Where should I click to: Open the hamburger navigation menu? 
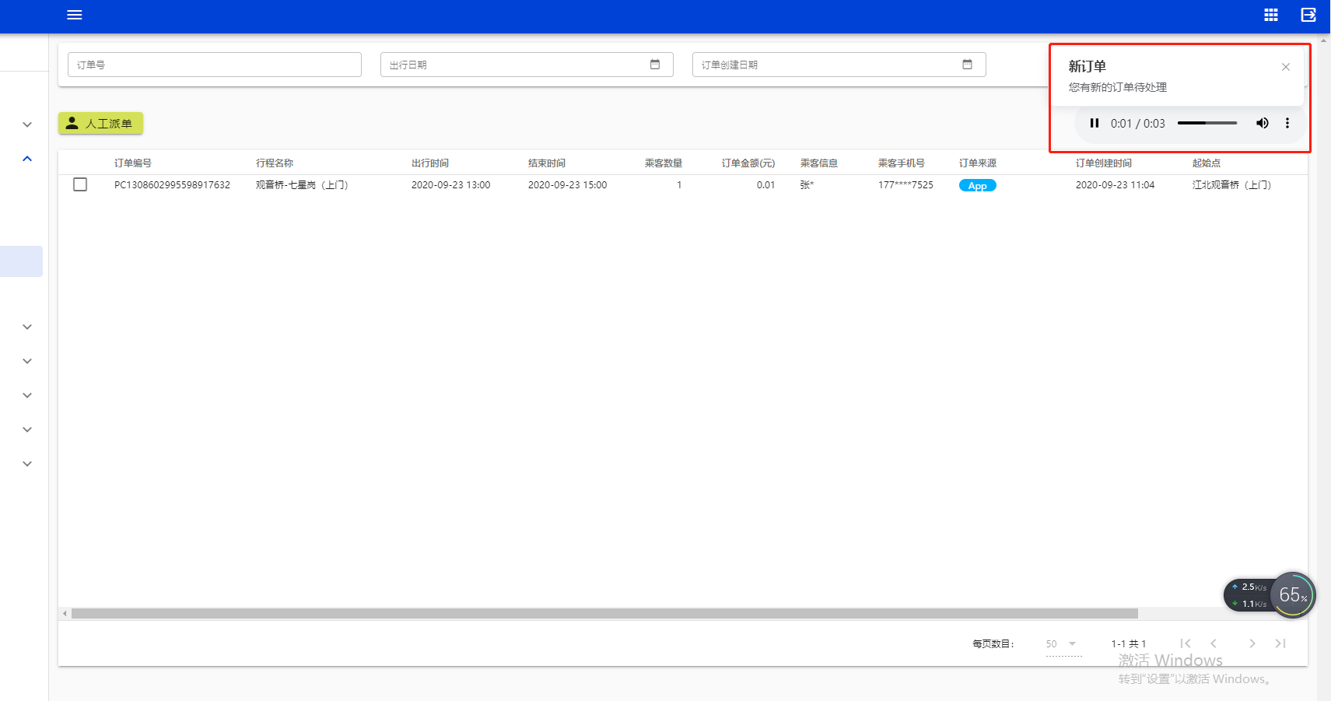pyautogui.click(x=74, y=16)
